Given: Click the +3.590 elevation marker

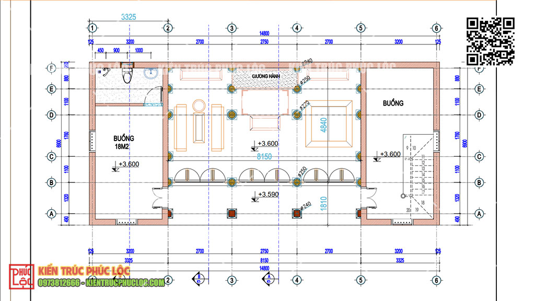Looking at the screenshot, I should coord(269,195).
